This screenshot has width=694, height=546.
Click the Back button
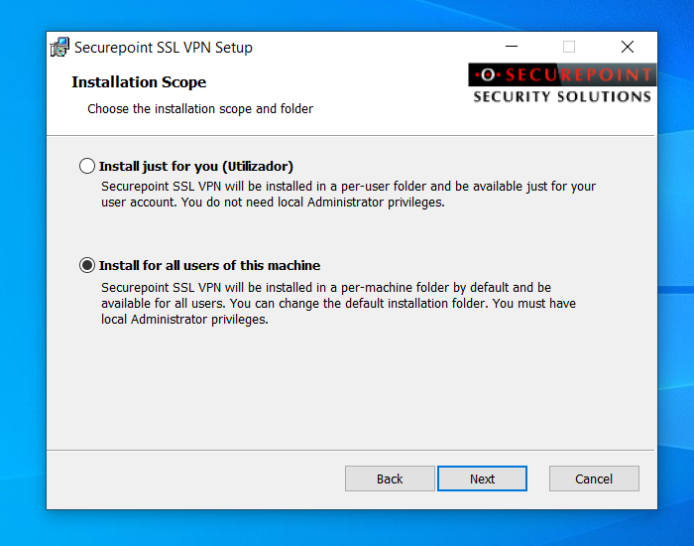click(x=390, y=478)
